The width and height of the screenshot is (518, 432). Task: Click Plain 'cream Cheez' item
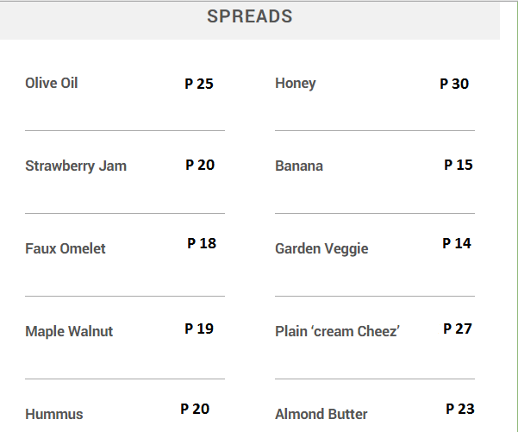point(337,332)
